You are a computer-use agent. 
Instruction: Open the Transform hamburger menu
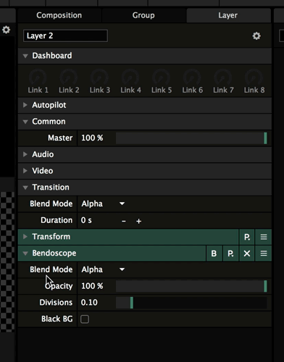point(264,237)
